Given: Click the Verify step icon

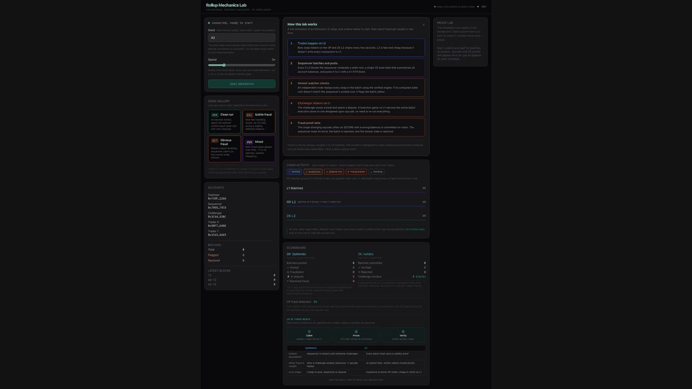Looking at the screenshot, I should [x=403, y=332].
